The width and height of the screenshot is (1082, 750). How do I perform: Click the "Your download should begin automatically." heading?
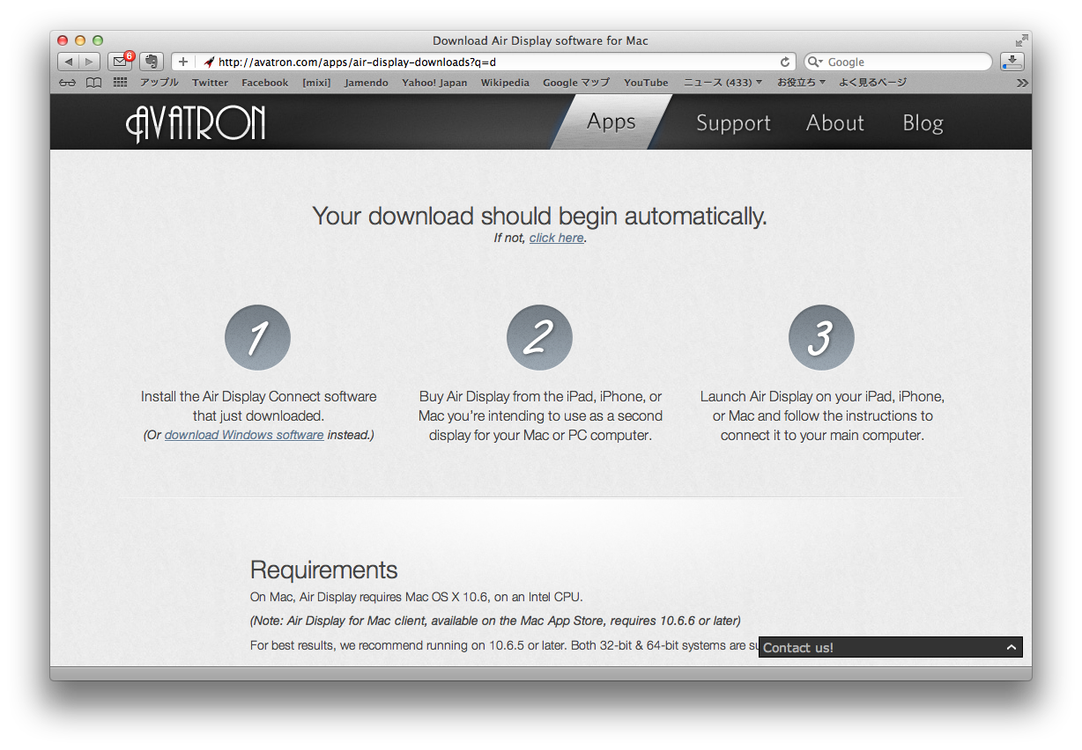(x=540, y=216)
